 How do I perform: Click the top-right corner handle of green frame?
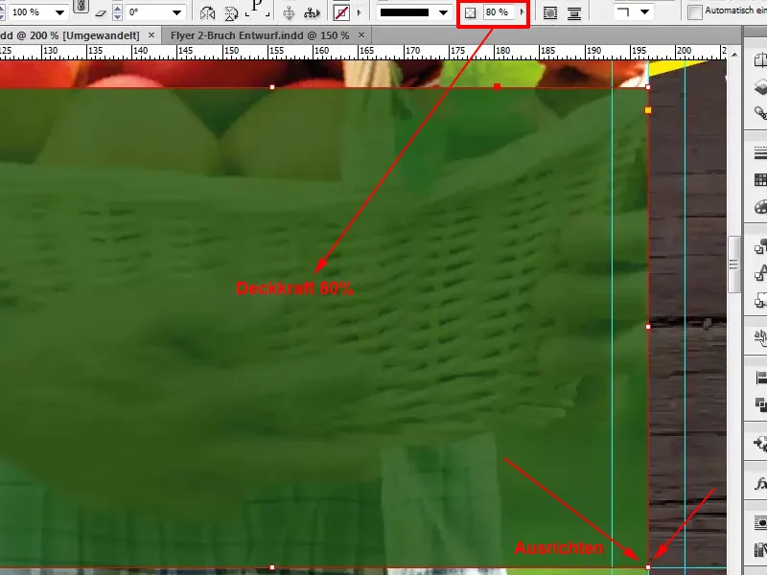pyautogui.click(x=648, y=87)
